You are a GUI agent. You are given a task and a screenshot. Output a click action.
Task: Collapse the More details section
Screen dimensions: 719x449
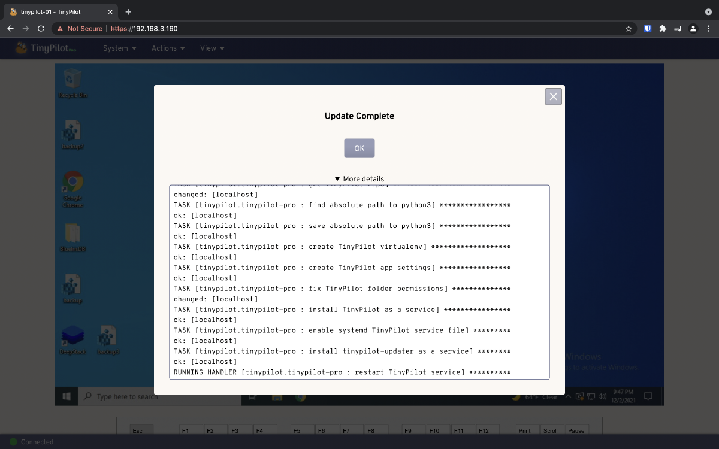tap(359, 179)
